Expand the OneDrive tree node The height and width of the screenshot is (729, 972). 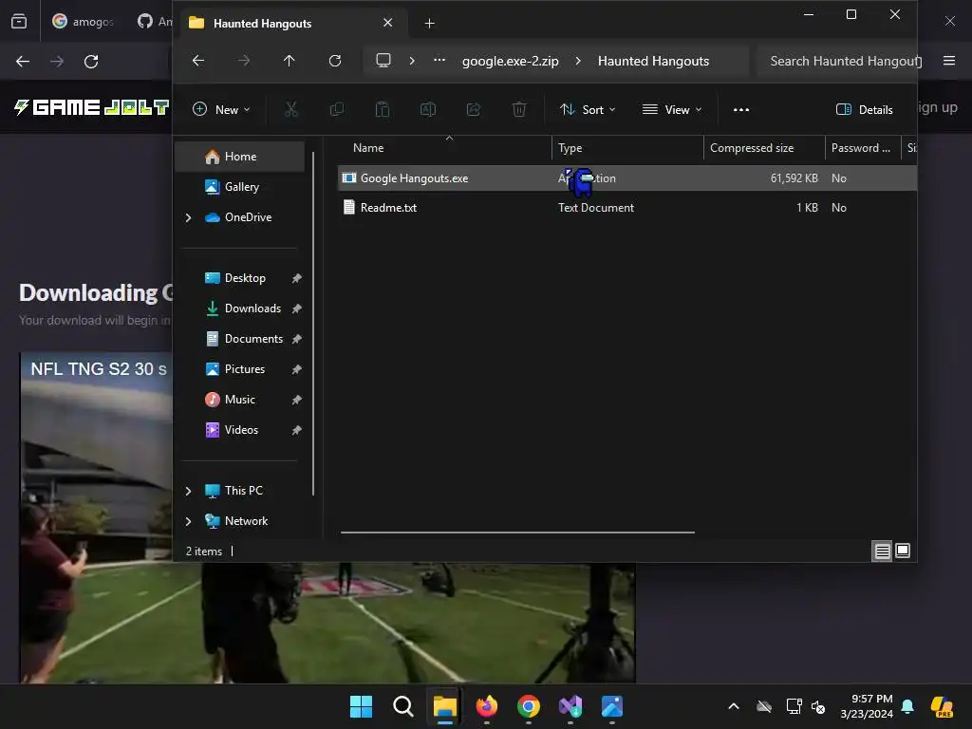click(x=189, y=217)
